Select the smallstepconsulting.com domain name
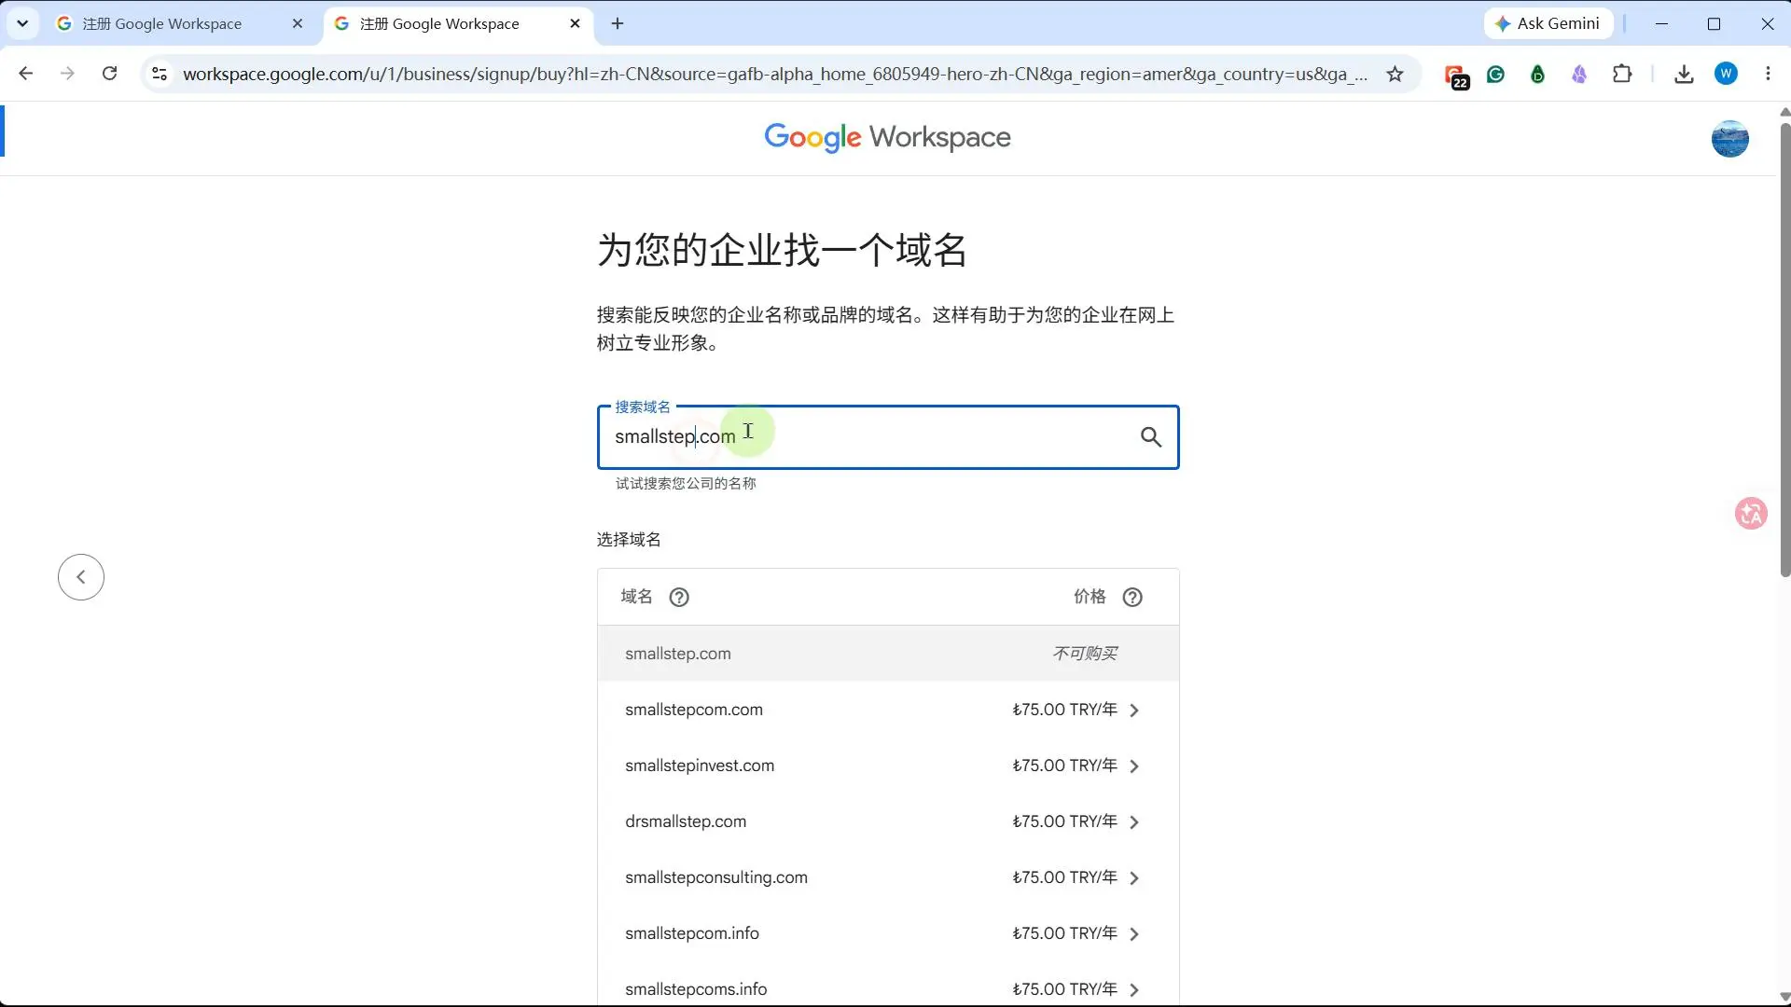The height and width of the screenshot is (1007, 1791). (x=716, y=877)
